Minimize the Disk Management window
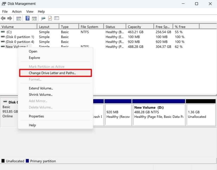The width and height of the screenshot is (217, 170). point(183,4)
